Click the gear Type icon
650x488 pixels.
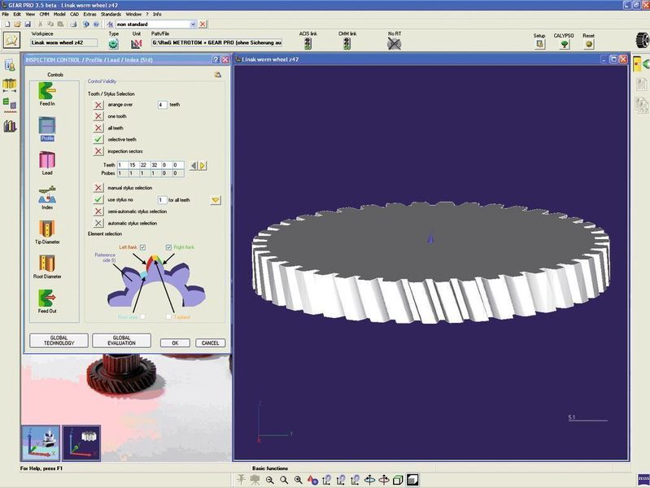113,43
